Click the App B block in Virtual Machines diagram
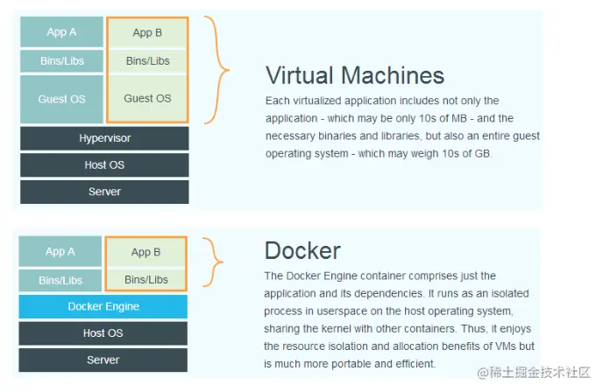The image size is (603, 392). coord(147,33)
